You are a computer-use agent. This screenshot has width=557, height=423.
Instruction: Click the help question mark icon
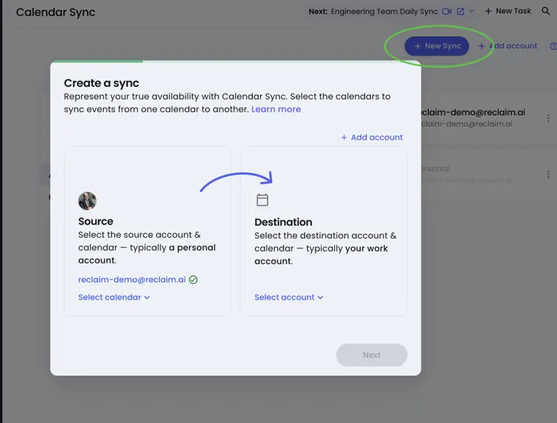point(553,46)
